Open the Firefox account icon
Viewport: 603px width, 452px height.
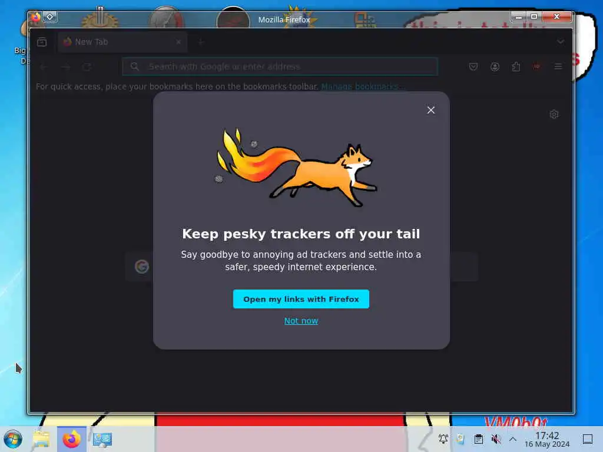coord(495,67)
